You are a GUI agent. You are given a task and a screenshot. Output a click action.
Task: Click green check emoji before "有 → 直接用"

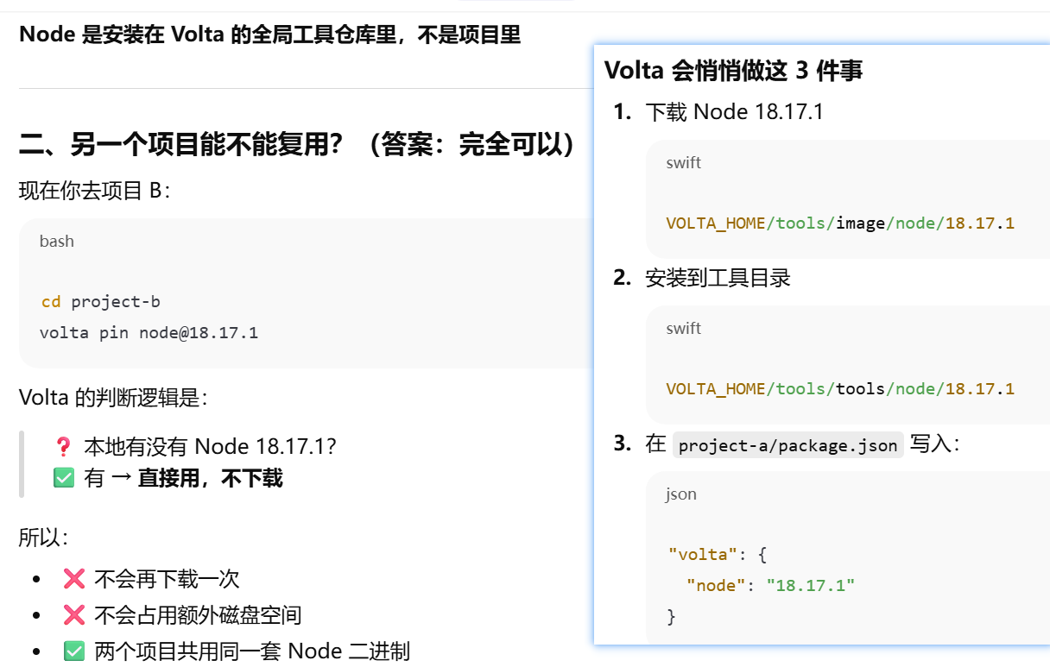pos(64,478)
